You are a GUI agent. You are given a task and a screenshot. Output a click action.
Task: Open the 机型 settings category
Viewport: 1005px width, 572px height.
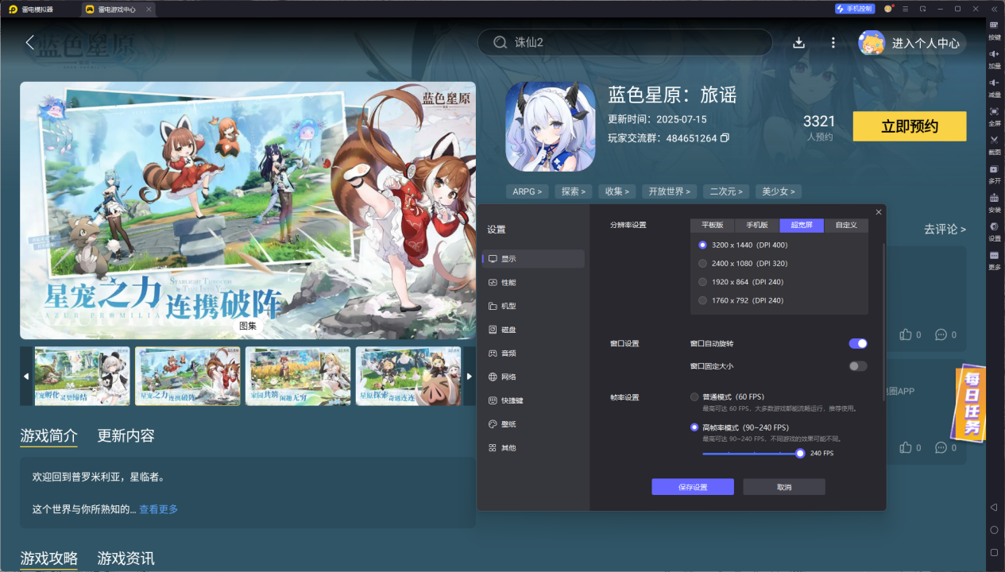click(x=533, y=306)
